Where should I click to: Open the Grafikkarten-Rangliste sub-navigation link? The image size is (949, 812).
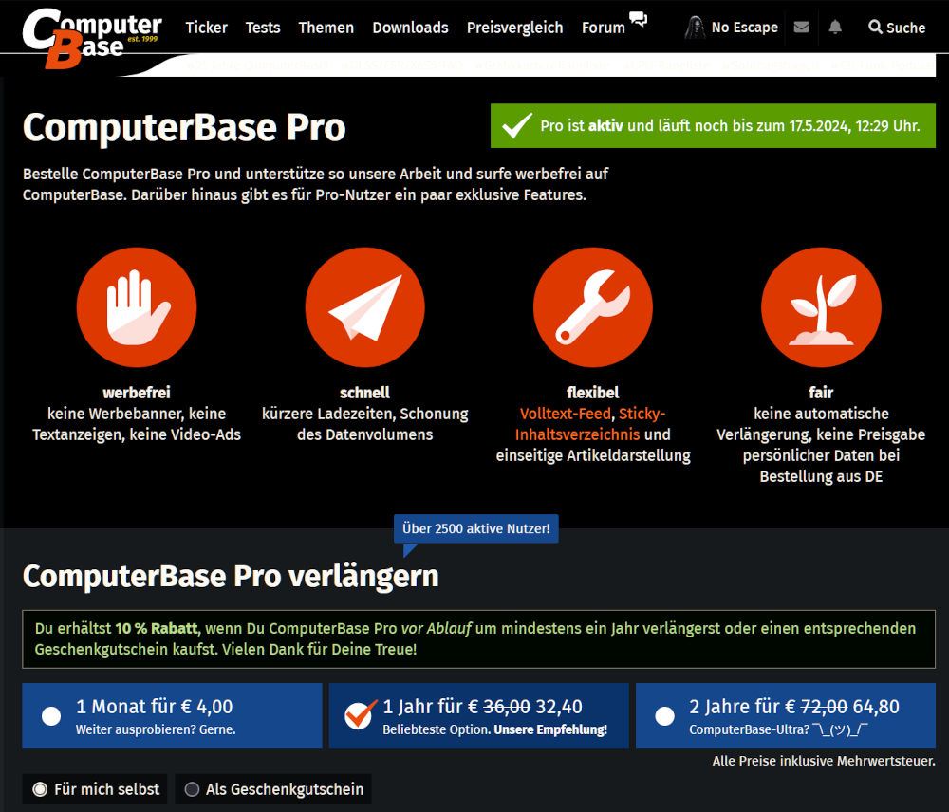[x=542, y=65]
